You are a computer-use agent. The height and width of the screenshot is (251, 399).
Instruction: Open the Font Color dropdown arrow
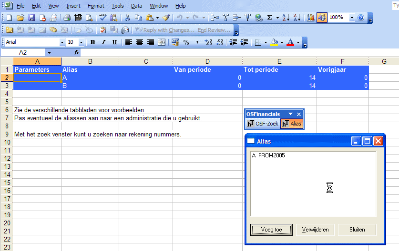tap(298, 42)
